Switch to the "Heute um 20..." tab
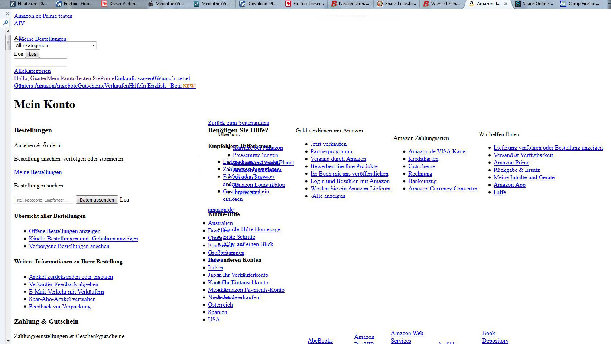Screen dimensions: 611x344 (x=29, y=4)
